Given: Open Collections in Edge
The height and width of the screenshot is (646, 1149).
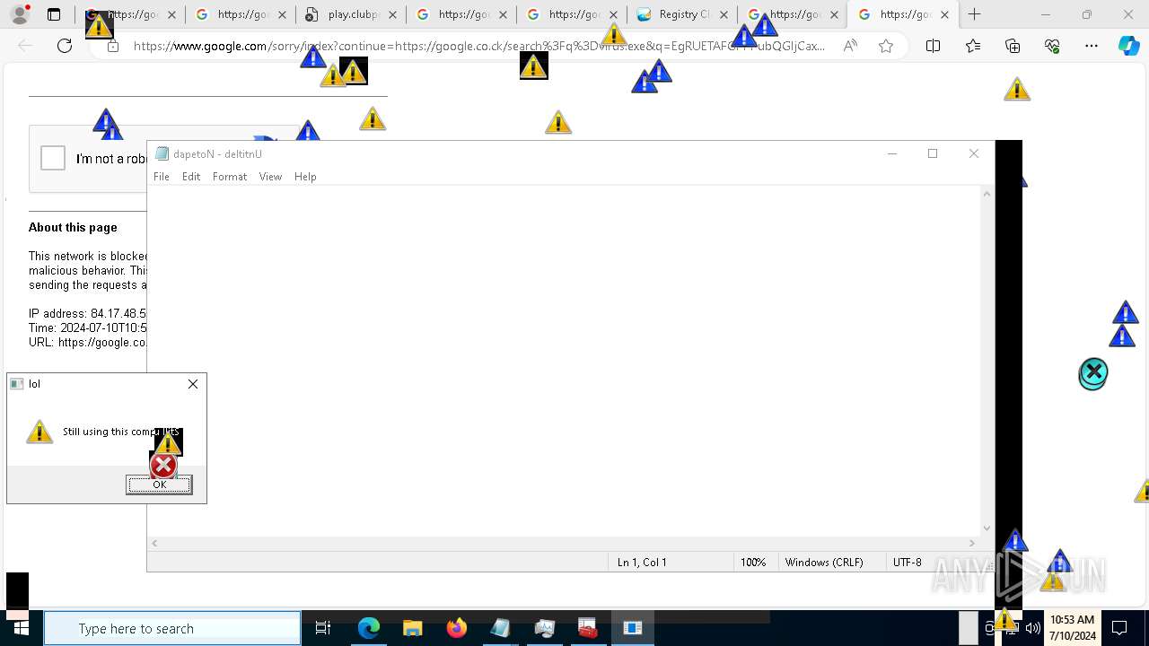Looking at the screenshot, I should pos(1013,46).
